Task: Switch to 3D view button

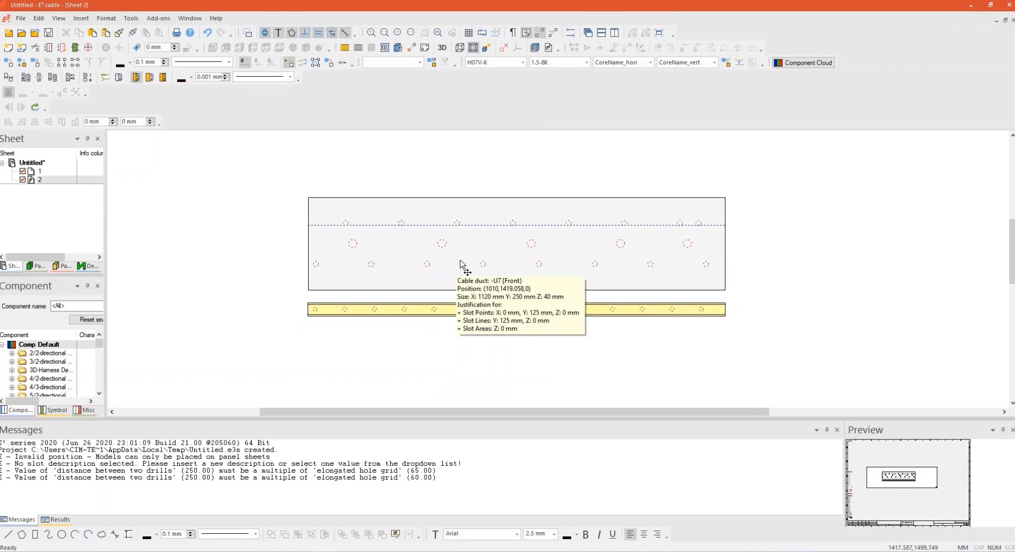Action: click(x=442, y=48)
